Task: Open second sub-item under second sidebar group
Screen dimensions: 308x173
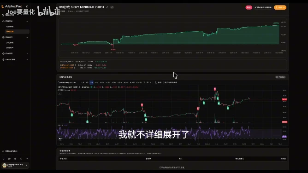Action: coord(10,47)
